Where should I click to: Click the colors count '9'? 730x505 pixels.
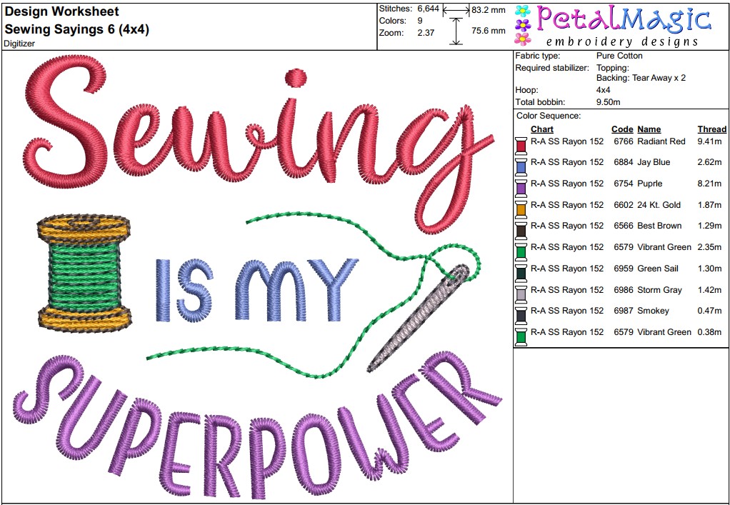click(420, 21)
